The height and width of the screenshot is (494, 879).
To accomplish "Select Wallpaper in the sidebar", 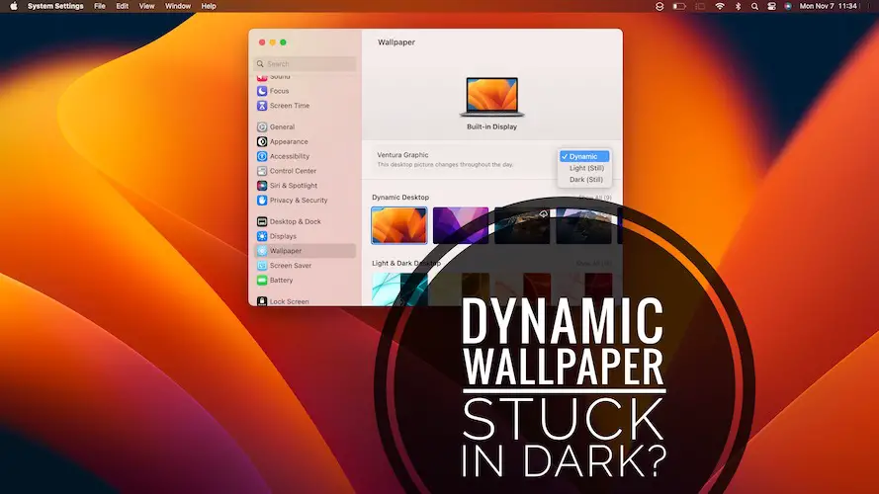I will pyautogui.click(x=306, y=251).
